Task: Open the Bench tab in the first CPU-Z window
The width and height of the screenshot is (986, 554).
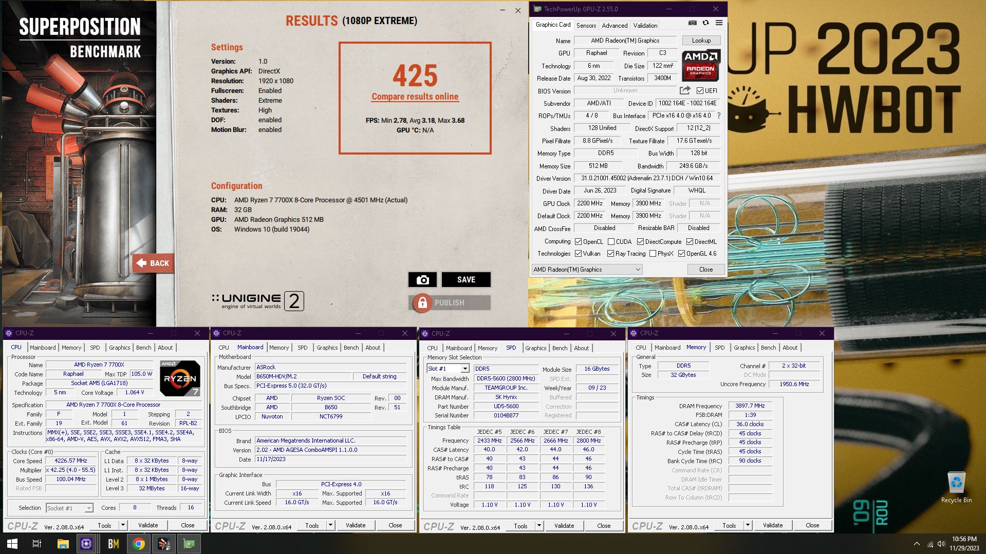Action: click(x=144, y=348)
